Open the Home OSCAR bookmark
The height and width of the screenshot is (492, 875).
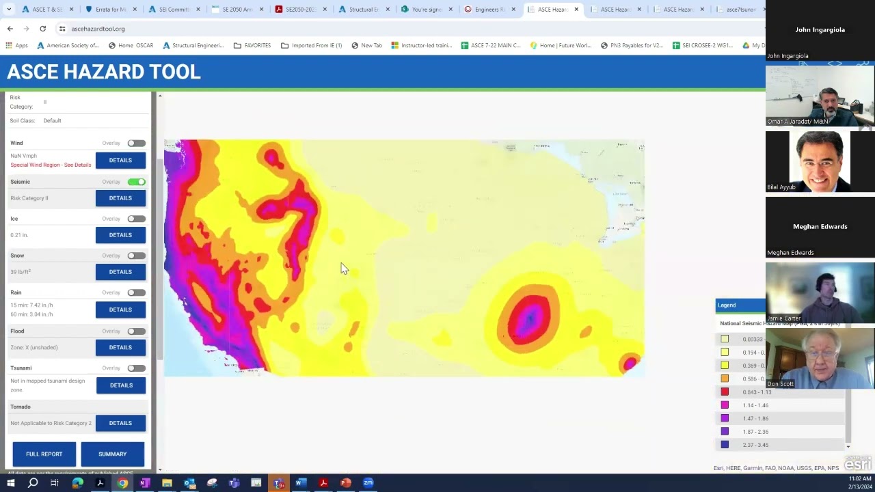point(131,45)
